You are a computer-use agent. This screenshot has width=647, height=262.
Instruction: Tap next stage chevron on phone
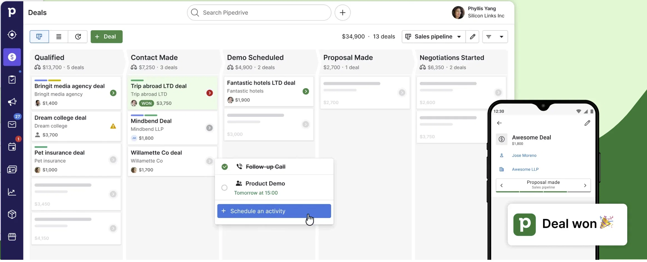coord(585,185)
